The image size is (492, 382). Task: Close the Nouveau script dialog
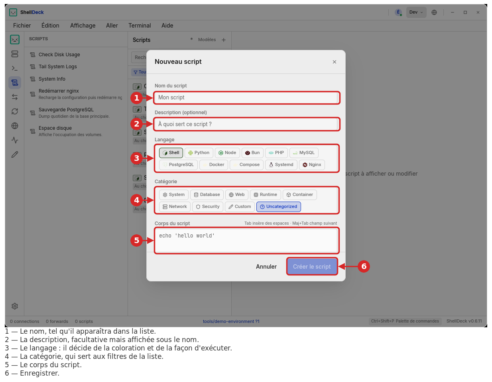click(x=335, y=62)
